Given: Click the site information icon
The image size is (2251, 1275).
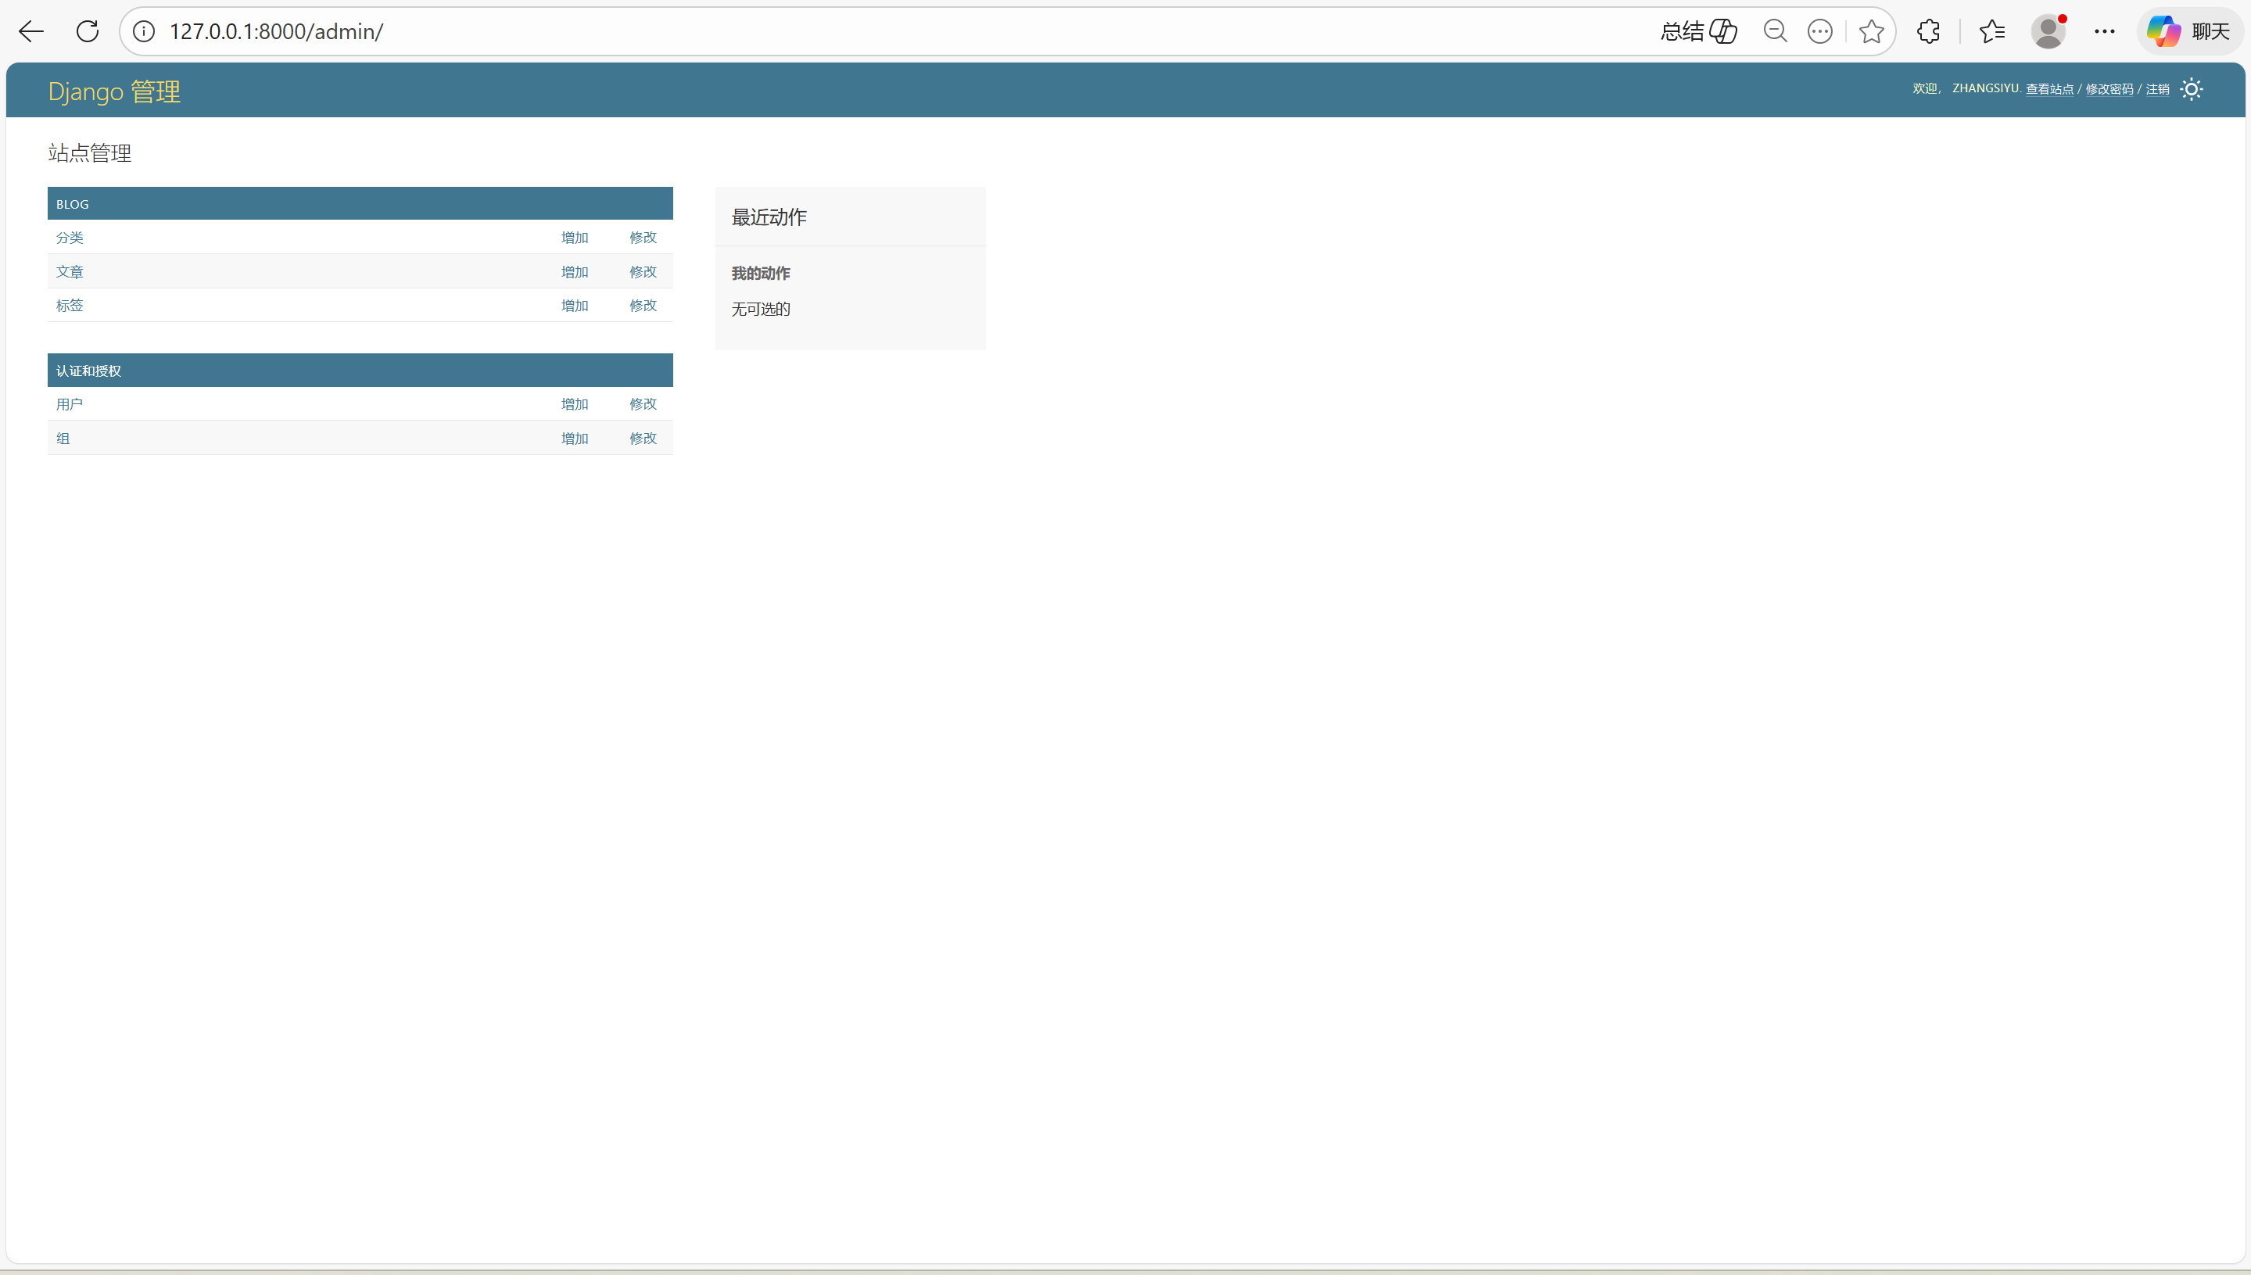Looking at the screenshot, I should (144, 31).
